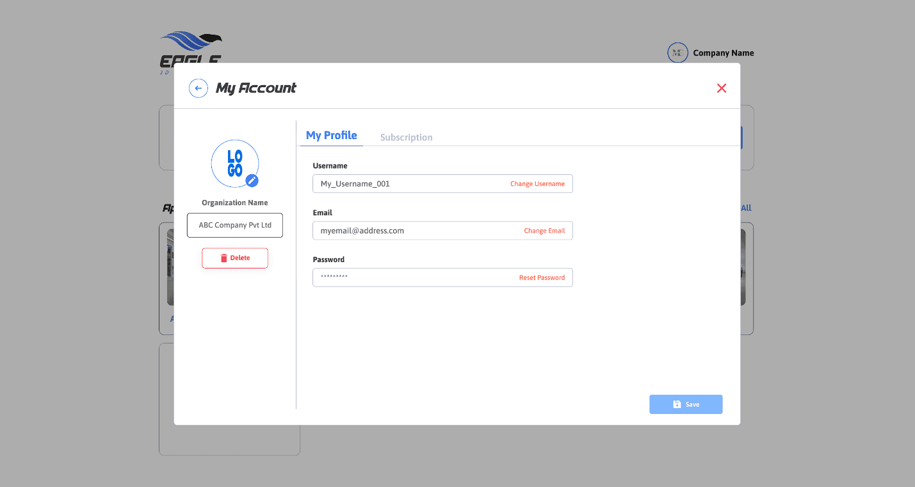Click the Change Username link
This screenshot has width=915, height=487.
(x=537, y=184)
